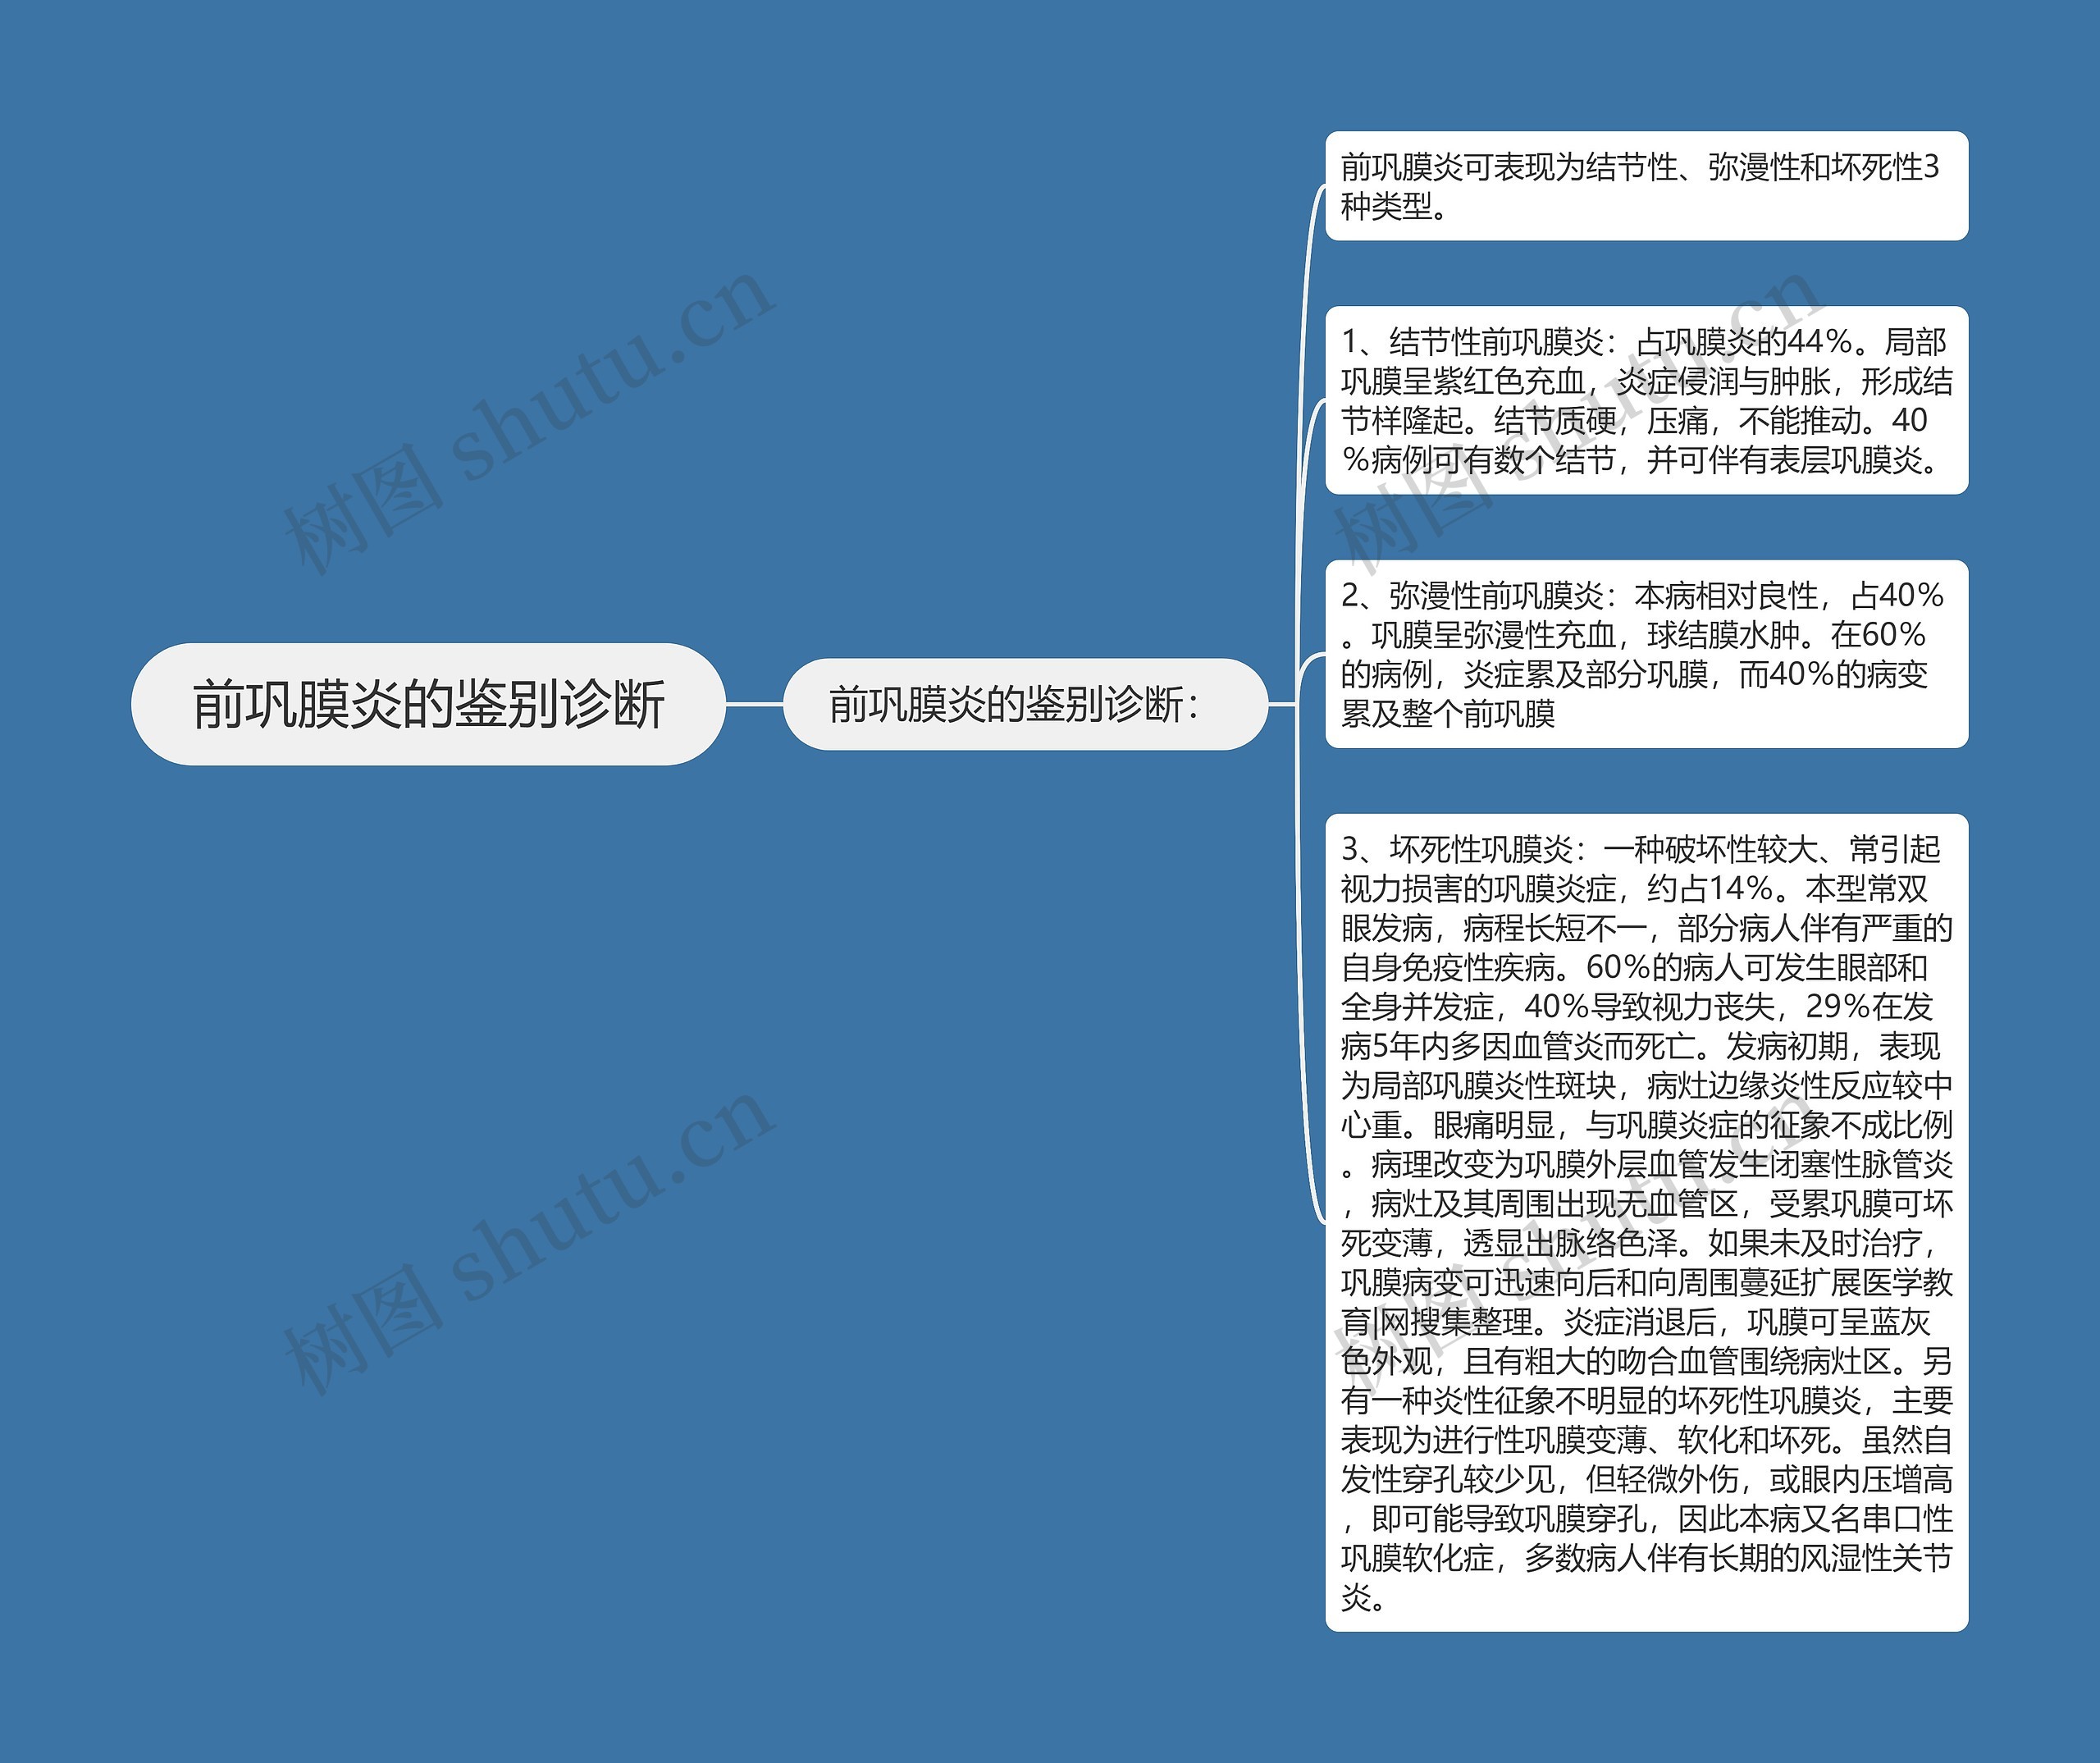The height and width of the screenshot is (1763, 2100).
Task: Select the root node 前巩膜炎的鉴别诊断
Action: [x=427, y=704]
